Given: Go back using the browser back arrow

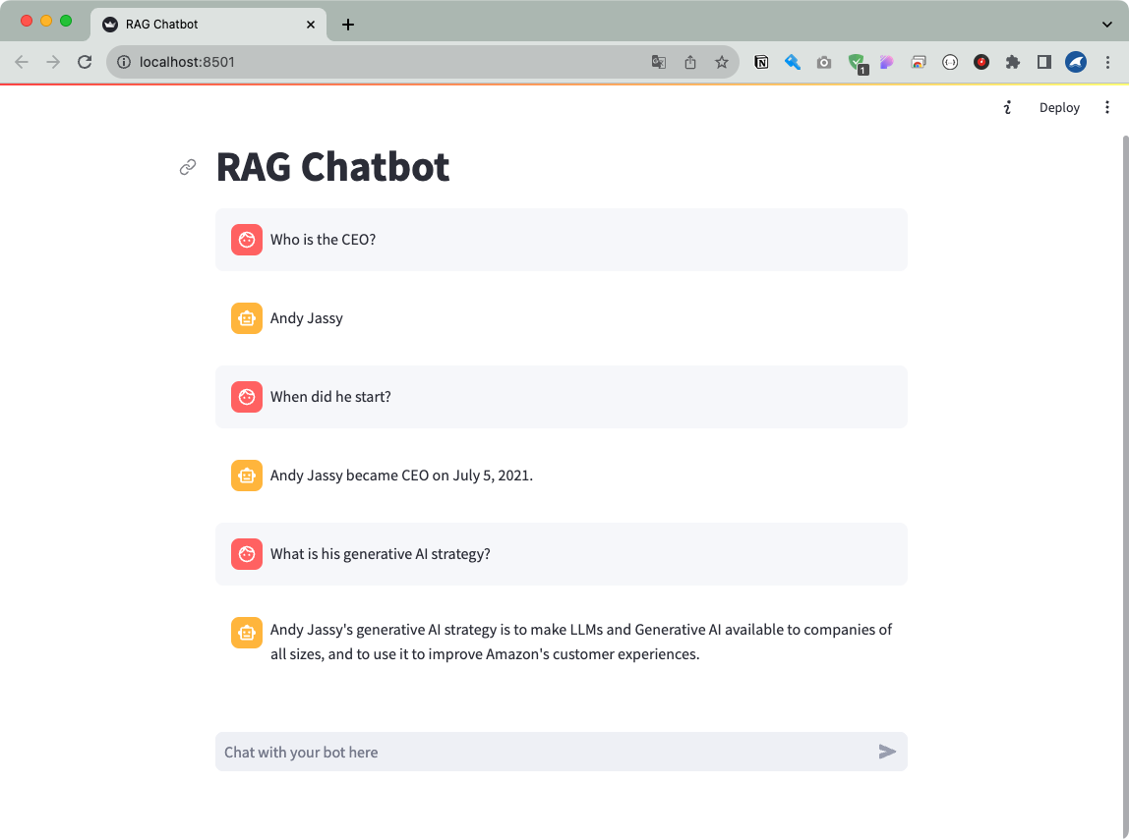Looking at the screenshot, I should [x=22, y=62].
